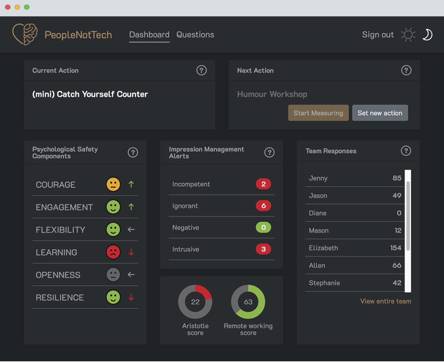Click the green up arrow next to Engagement
This screenshot has width=444, height=363.
[x=131, y=207]
